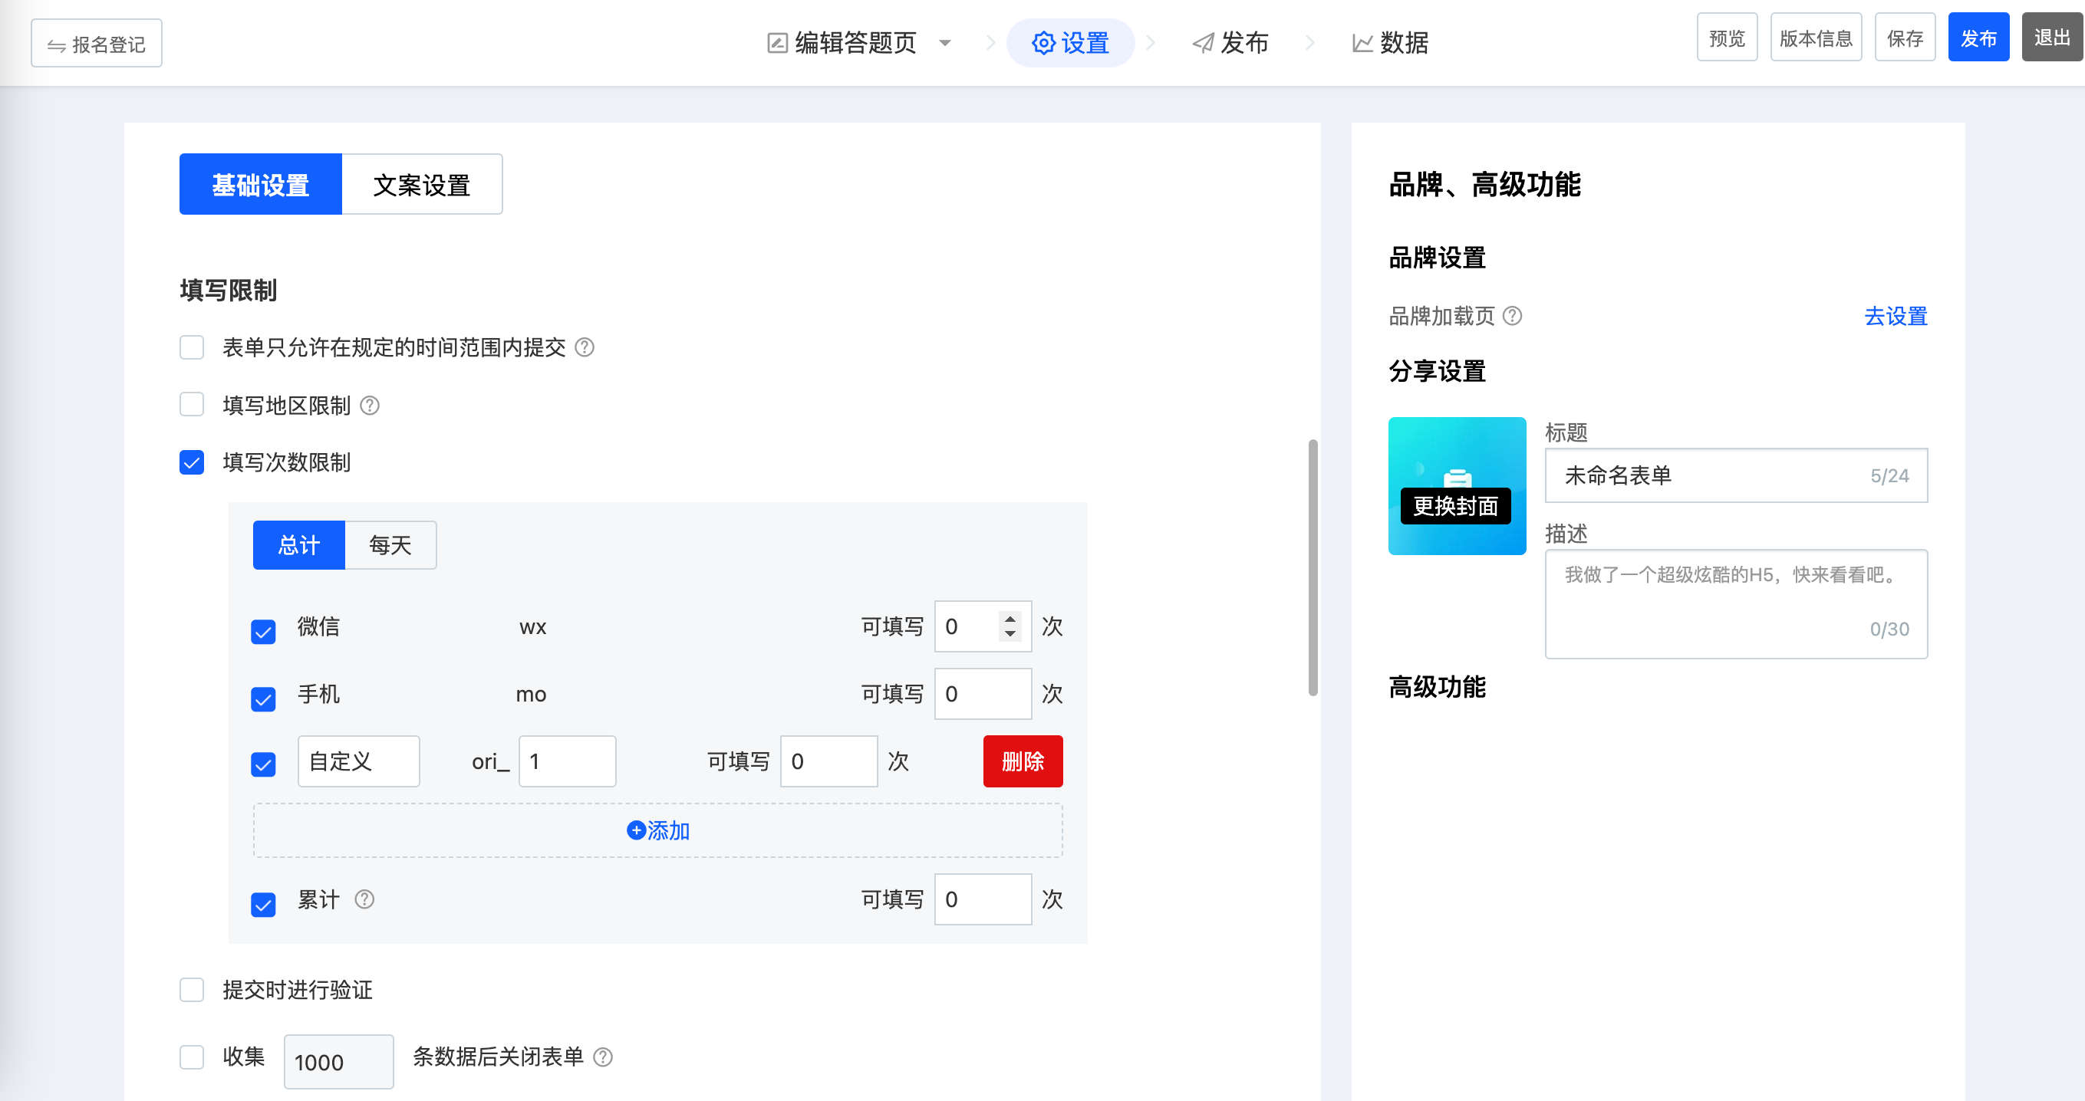Viewport: 2085px width, 1101px height.
Task: Enable 表单只允许在规定的时间范围内提交 checkbox
Action: click(192, 348)
